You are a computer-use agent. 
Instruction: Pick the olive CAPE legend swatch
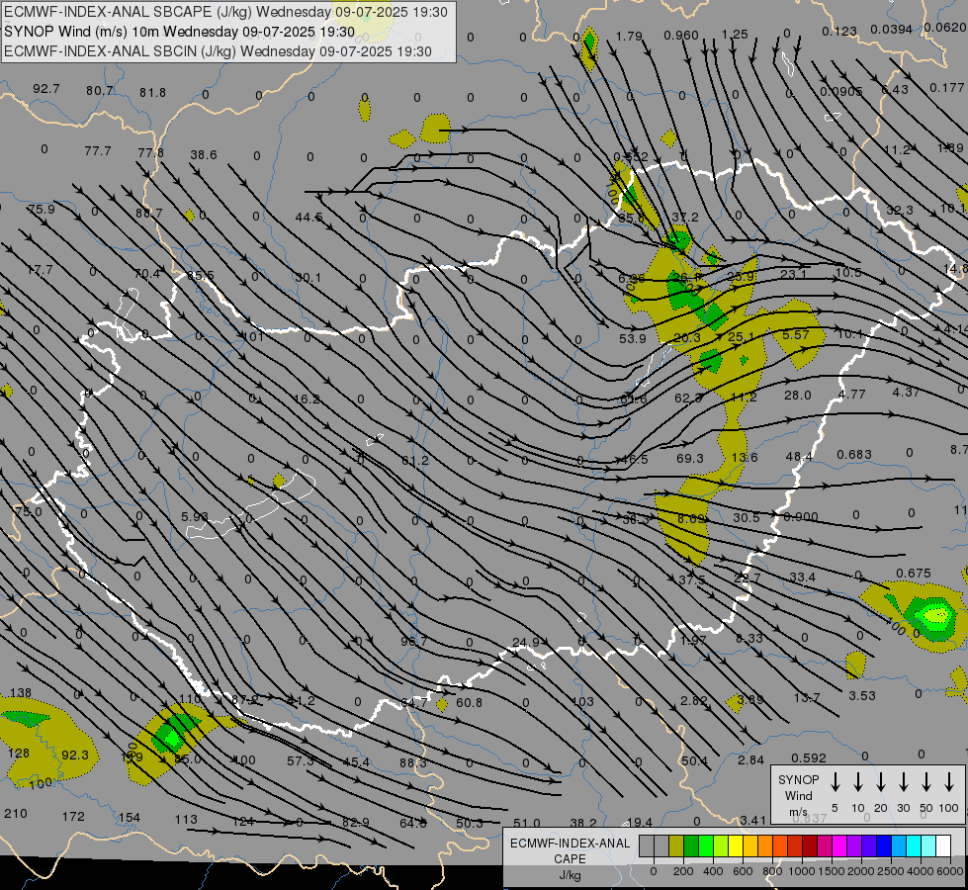coord(676,846)
